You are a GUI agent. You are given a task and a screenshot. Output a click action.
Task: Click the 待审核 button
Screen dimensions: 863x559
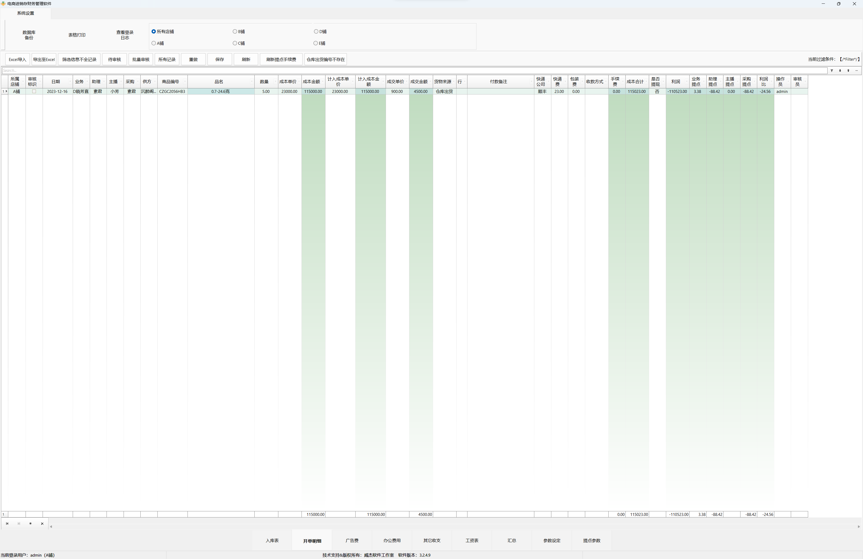pos(115,59)
